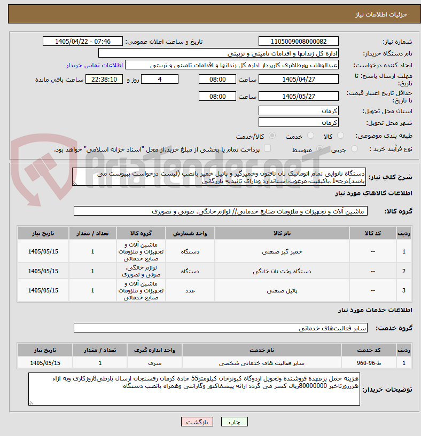Click the کد خدمت column header

click(369, 350)
